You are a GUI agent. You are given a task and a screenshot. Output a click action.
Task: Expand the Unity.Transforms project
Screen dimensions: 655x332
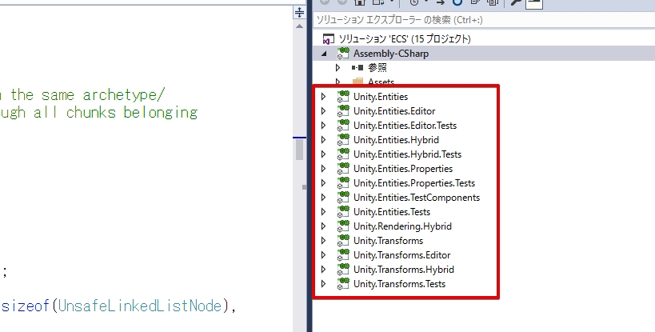(x=323, y=241)
